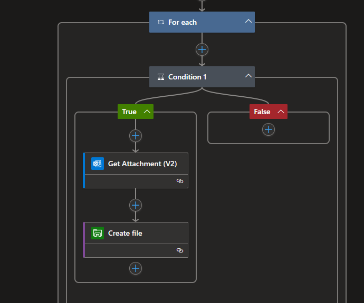Collapse the For each loop chevron
This screenshot has height=303, width=364.
coord(248,21)
